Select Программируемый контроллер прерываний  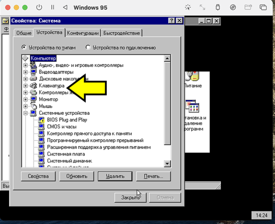click(95, 141)
